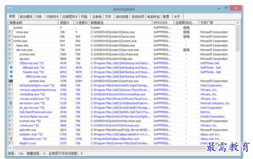Image resolution: width=253 pixels, height=159 pixels.
Task: Click the console icon beside conhost.exe
Action: tap(11, 81)
